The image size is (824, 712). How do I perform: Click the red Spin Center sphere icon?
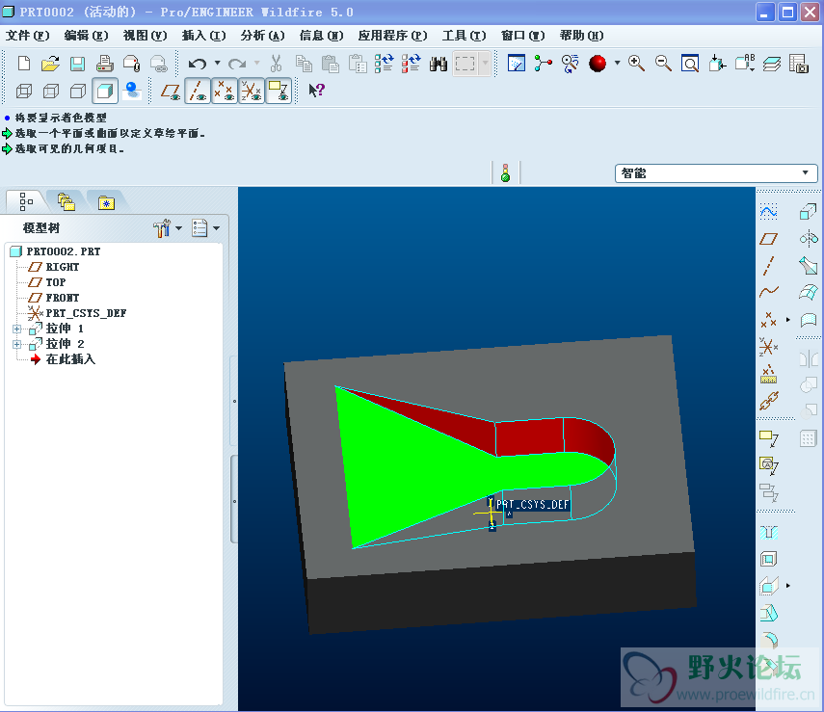coord(598,64)
